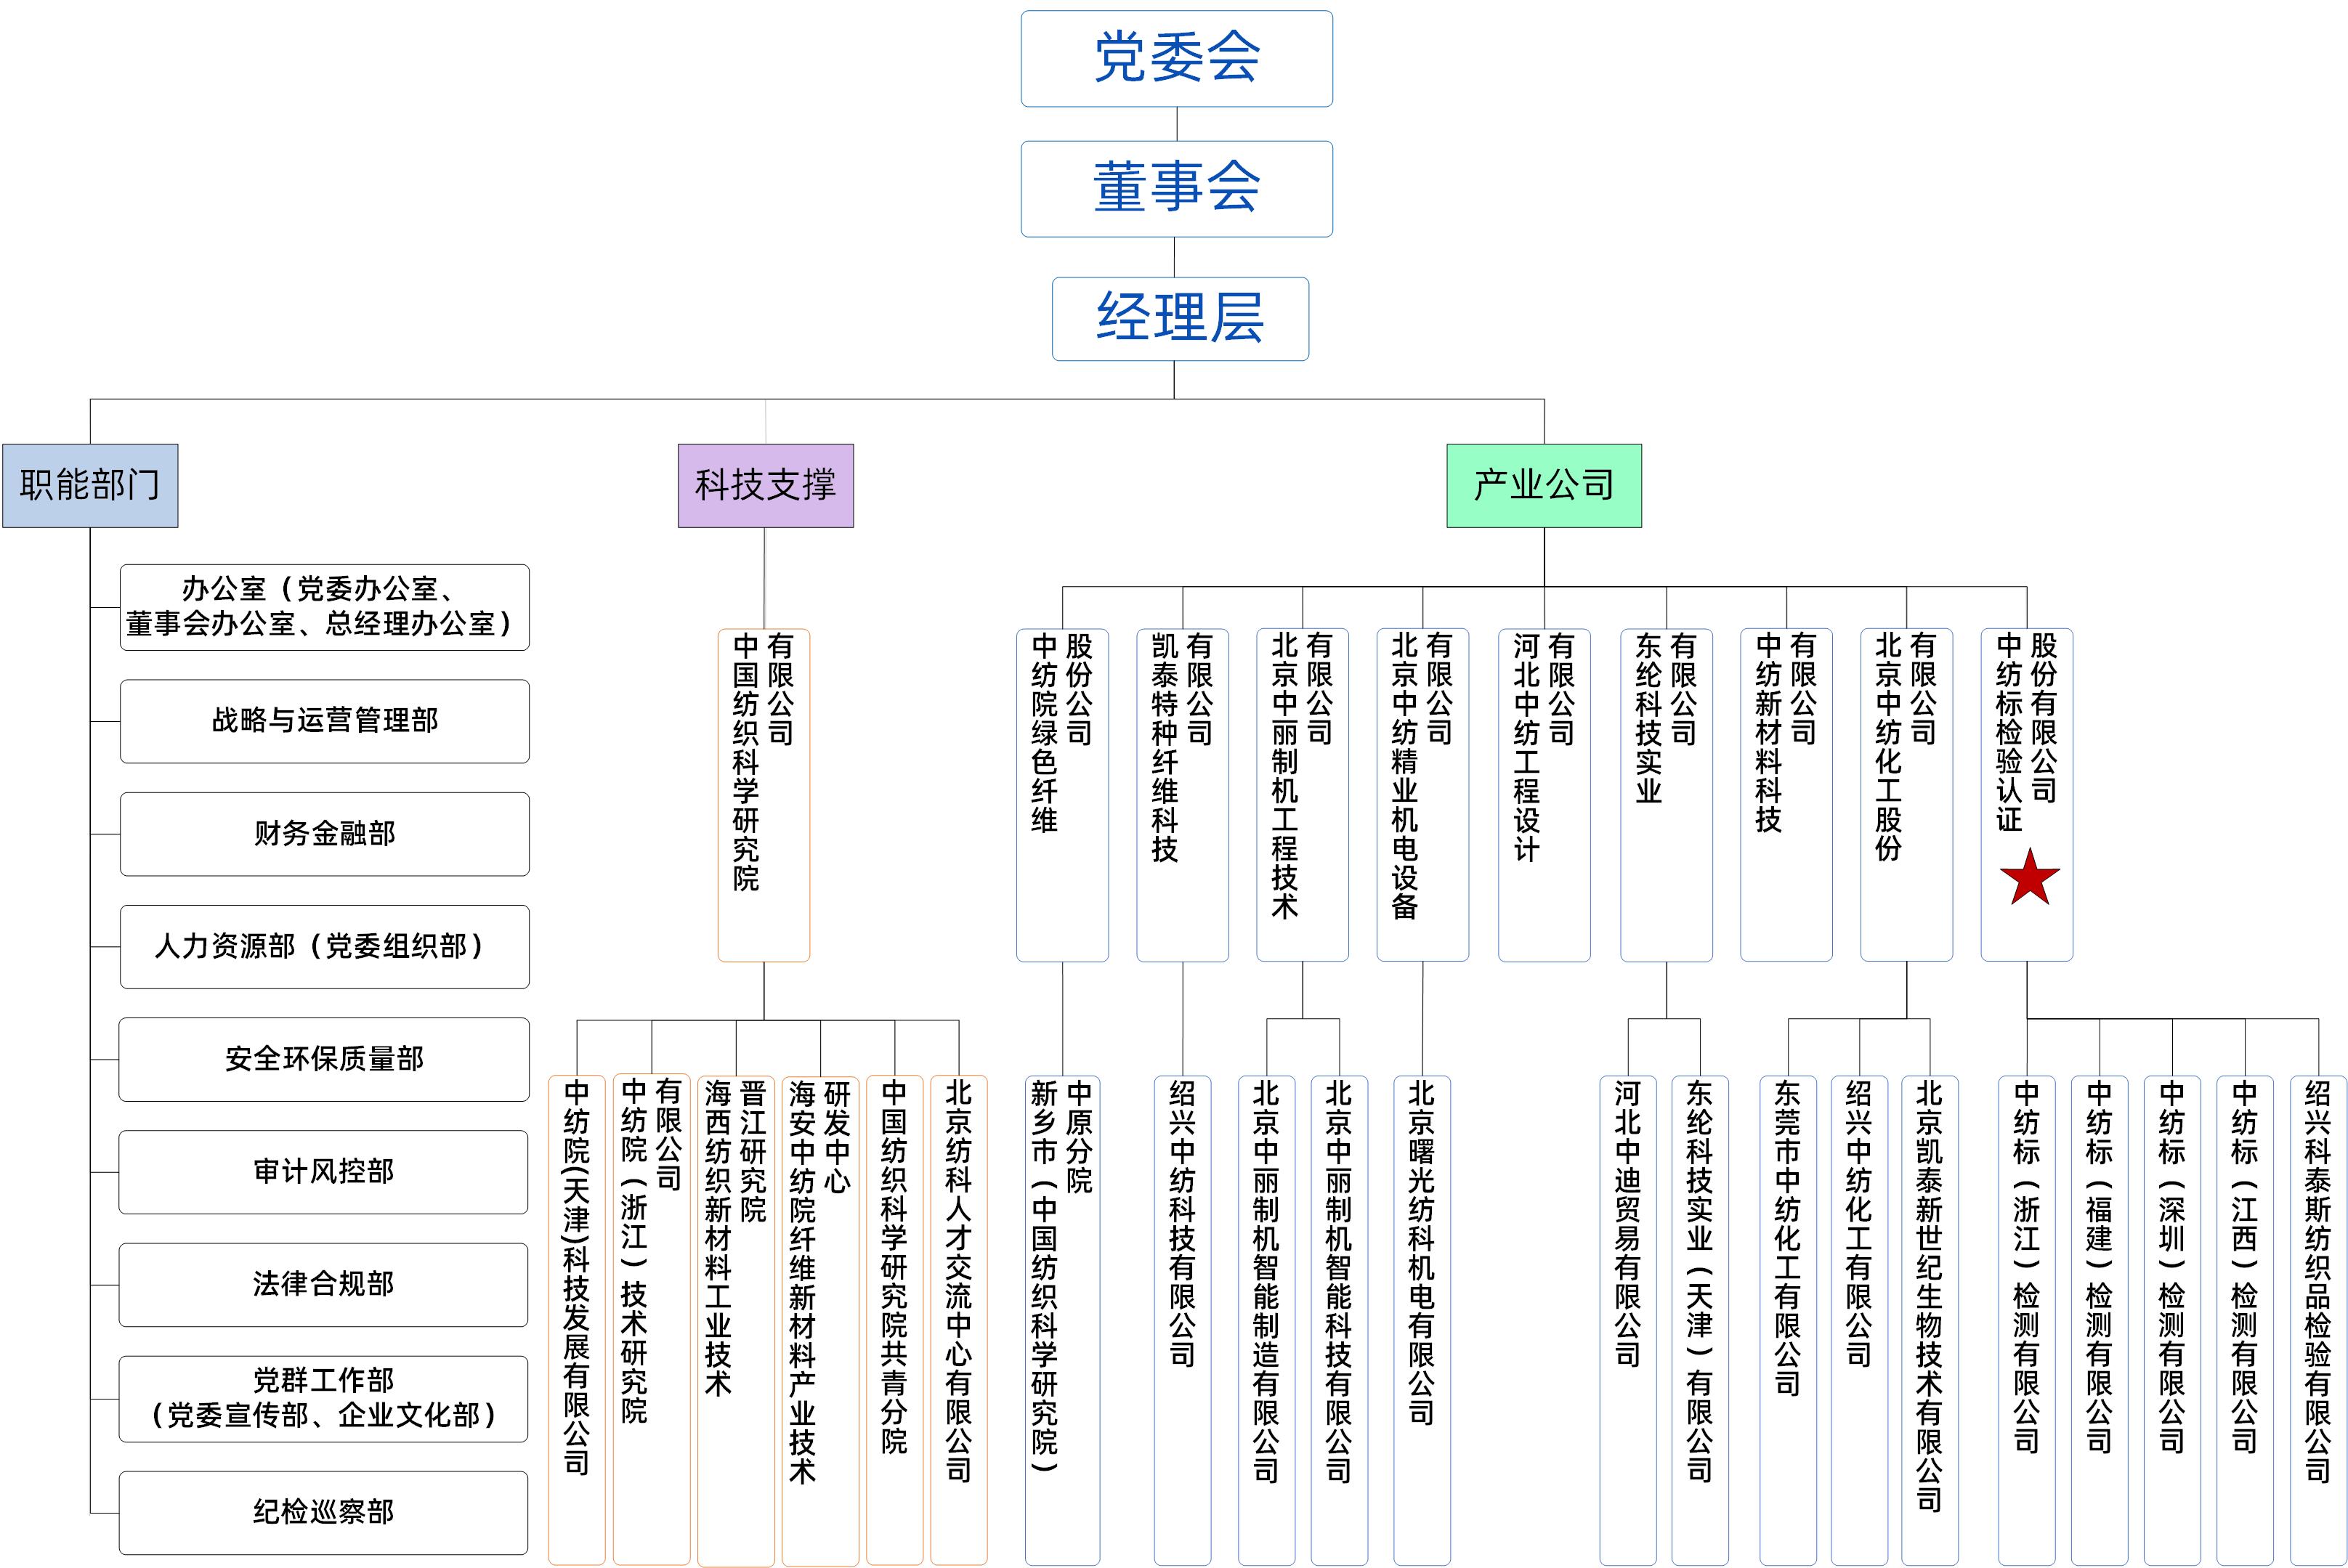The image size is (2348, 1568).
Task: Click the blue 职能部门 header
Action: (x=90, y=485)
